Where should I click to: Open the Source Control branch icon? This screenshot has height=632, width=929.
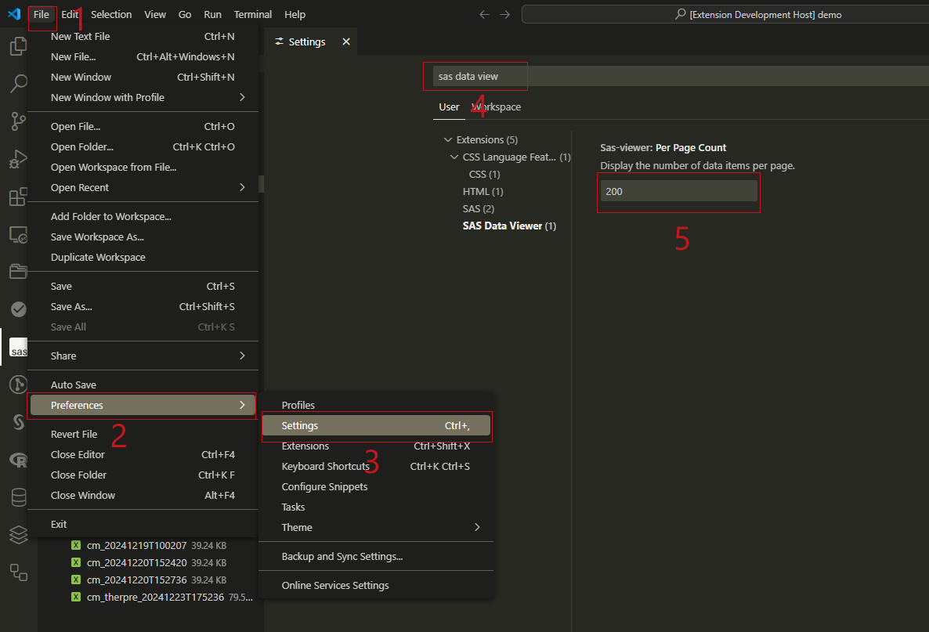tap(18, 121)
